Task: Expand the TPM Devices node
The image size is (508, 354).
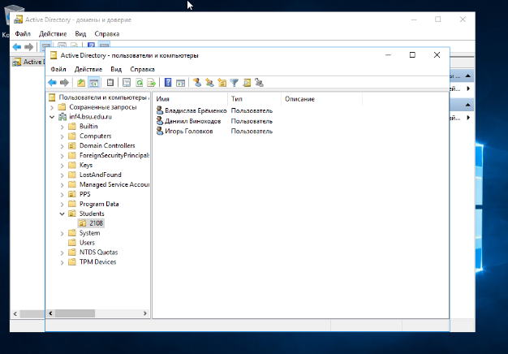Action: (62, 262)
